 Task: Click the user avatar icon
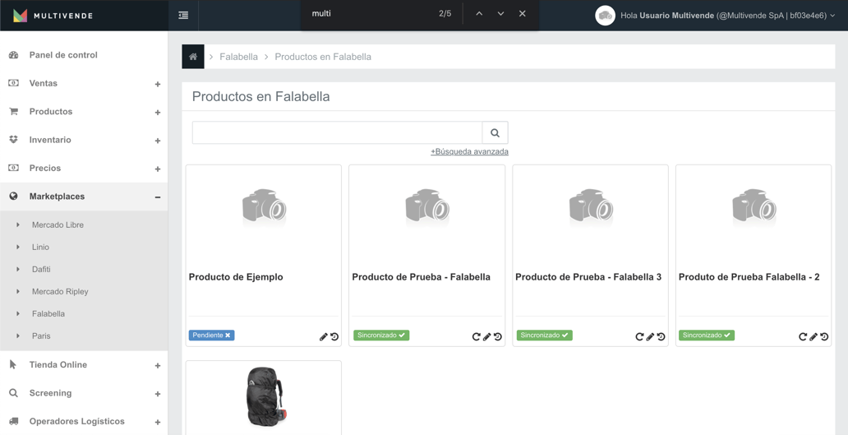point(605,16)
